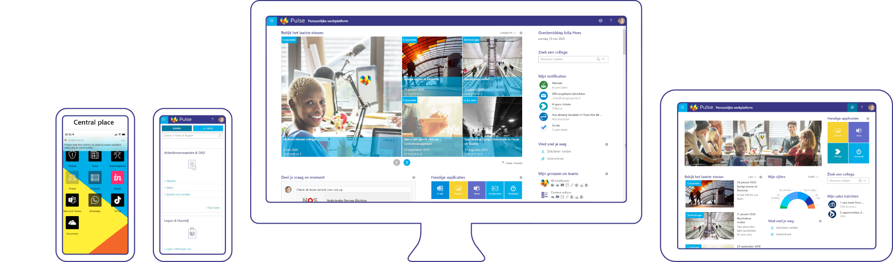Open 'Ziek/beter melden' link on desktop
The height and width of the screenshot is (262, 893).
[559, 151]
